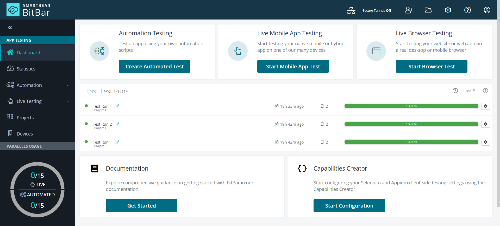Open the user account profile icon
Screen dimensions: 500x226
coord(487,10)
